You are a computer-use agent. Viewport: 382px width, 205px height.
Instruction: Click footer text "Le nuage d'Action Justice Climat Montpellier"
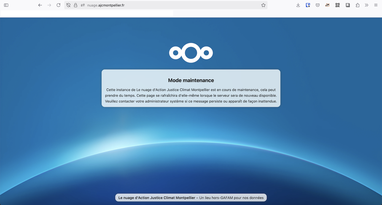click(x=157, y=198)
